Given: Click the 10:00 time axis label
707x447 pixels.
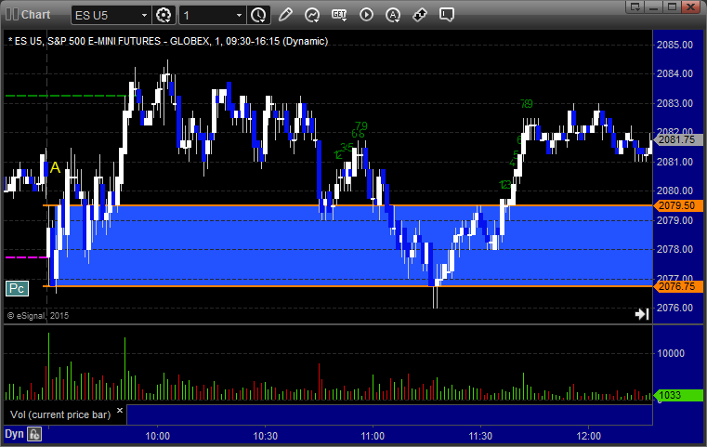Looking at the screenshot, I should coord(157,436).
